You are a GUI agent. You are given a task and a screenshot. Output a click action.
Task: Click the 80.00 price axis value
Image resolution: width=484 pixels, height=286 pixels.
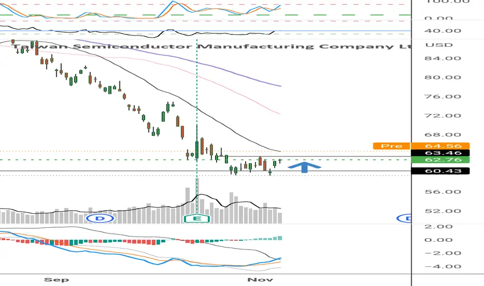tap(442, 77)
